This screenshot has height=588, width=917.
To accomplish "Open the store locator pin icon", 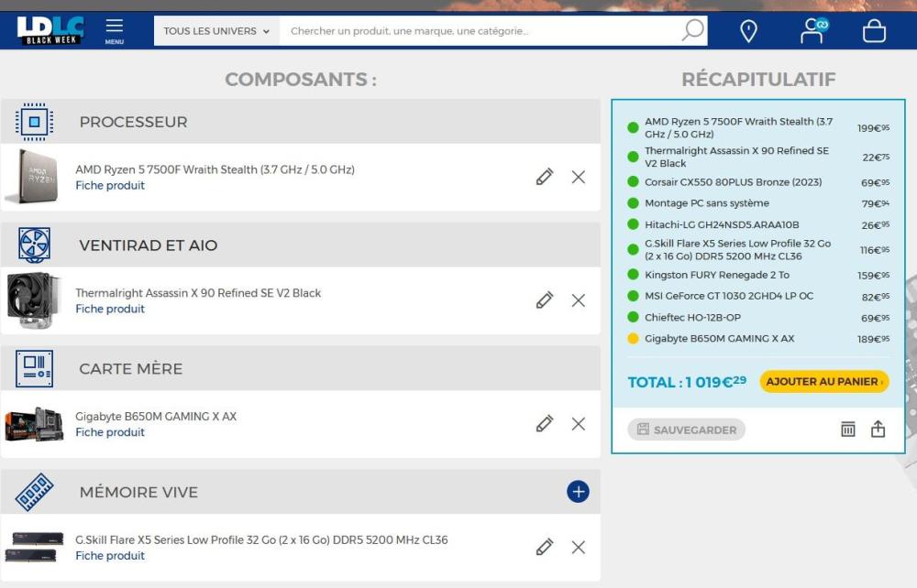I will click(748, 31).
